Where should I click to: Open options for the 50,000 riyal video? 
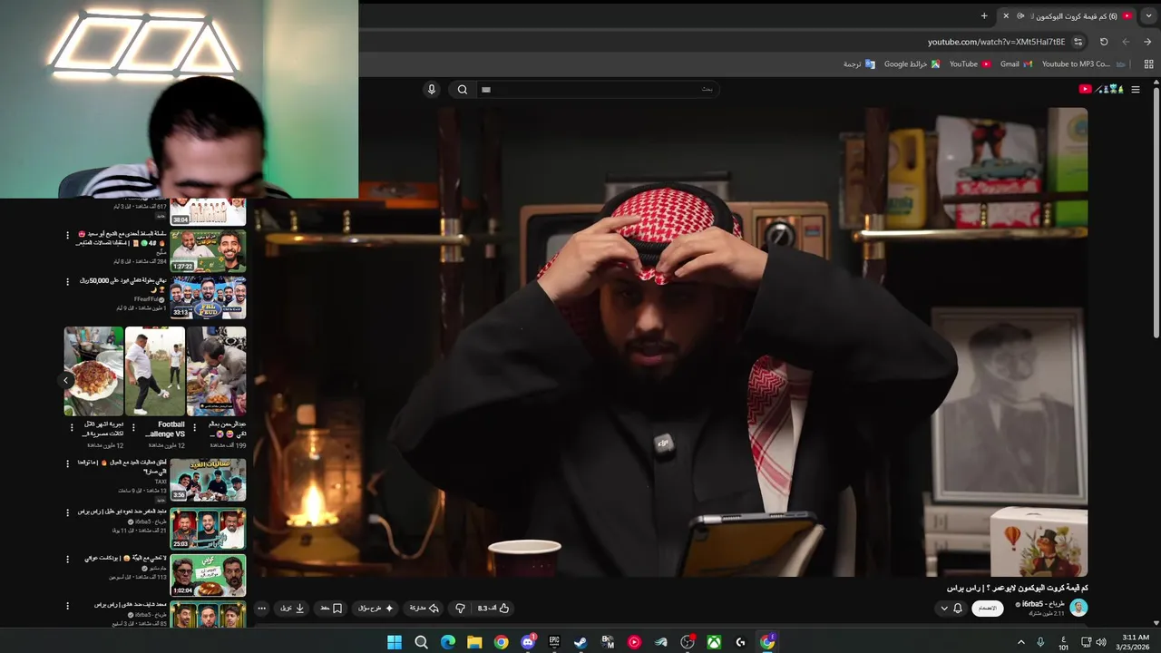[67, 281]
